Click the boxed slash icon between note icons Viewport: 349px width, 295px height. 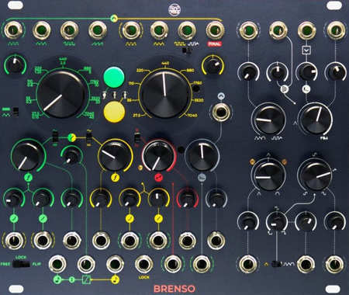tap(86, 279)
